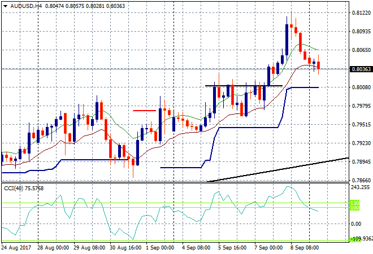Click the 4 Sep 08:00 time label
The image size is (373, 254).
pos(196,248)
